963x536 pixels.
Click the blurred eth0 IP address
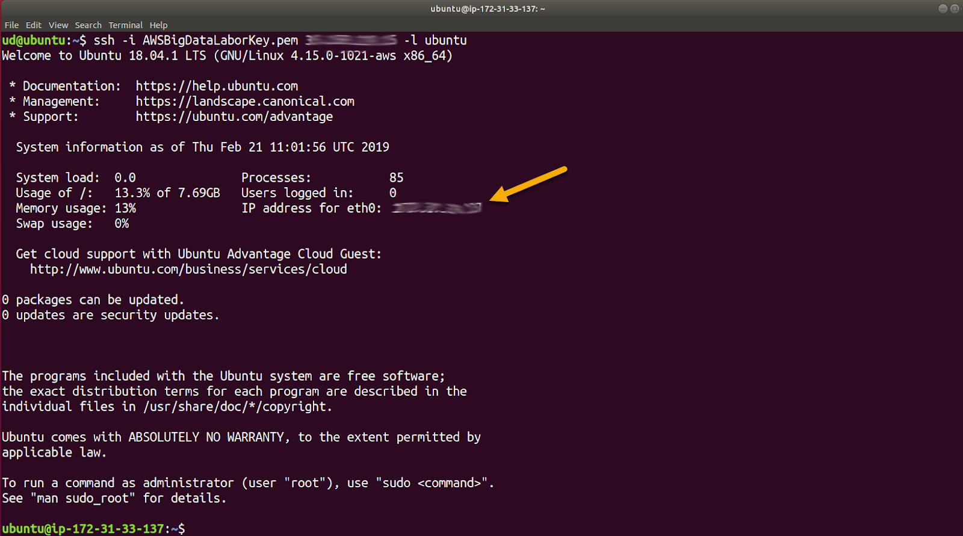[x=437, y=208]
